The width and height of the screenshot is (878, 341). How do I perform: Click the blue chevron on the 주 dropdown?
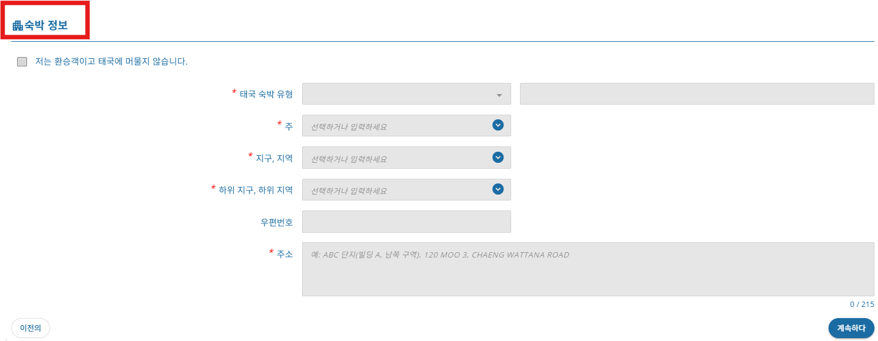coord(498,125)
